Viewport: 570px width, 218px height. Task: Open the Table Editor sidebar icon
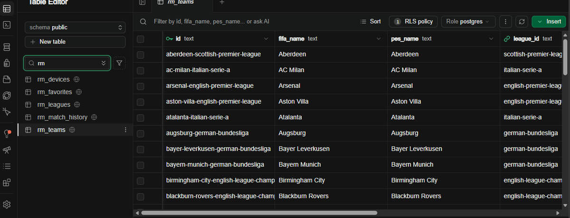coord(7,9)
